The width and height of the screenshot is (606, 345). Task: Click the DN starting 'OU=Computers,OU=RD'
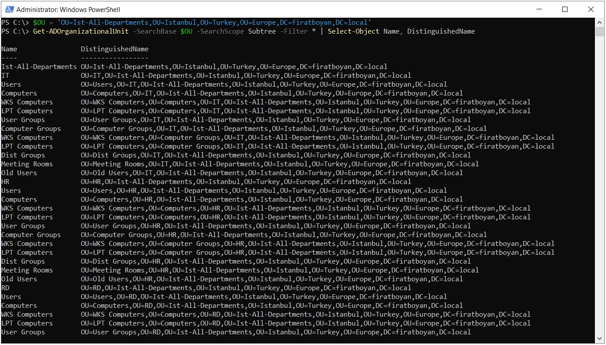click(x=272, y=306)
